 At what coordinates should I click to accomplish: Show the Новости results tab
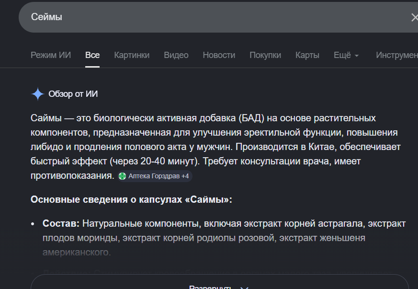point(219,55)
